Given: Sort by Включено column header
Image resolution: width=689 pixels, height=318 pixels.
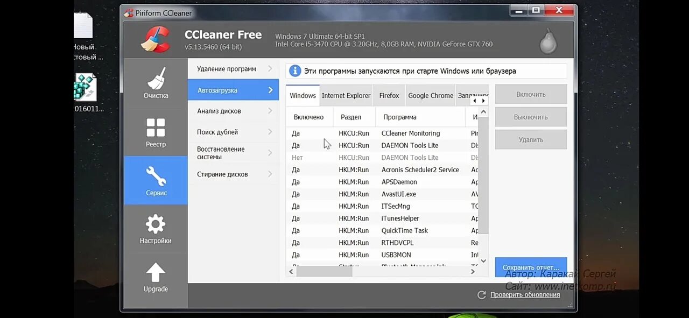Looking at the screenshot, I should [310, 117].
